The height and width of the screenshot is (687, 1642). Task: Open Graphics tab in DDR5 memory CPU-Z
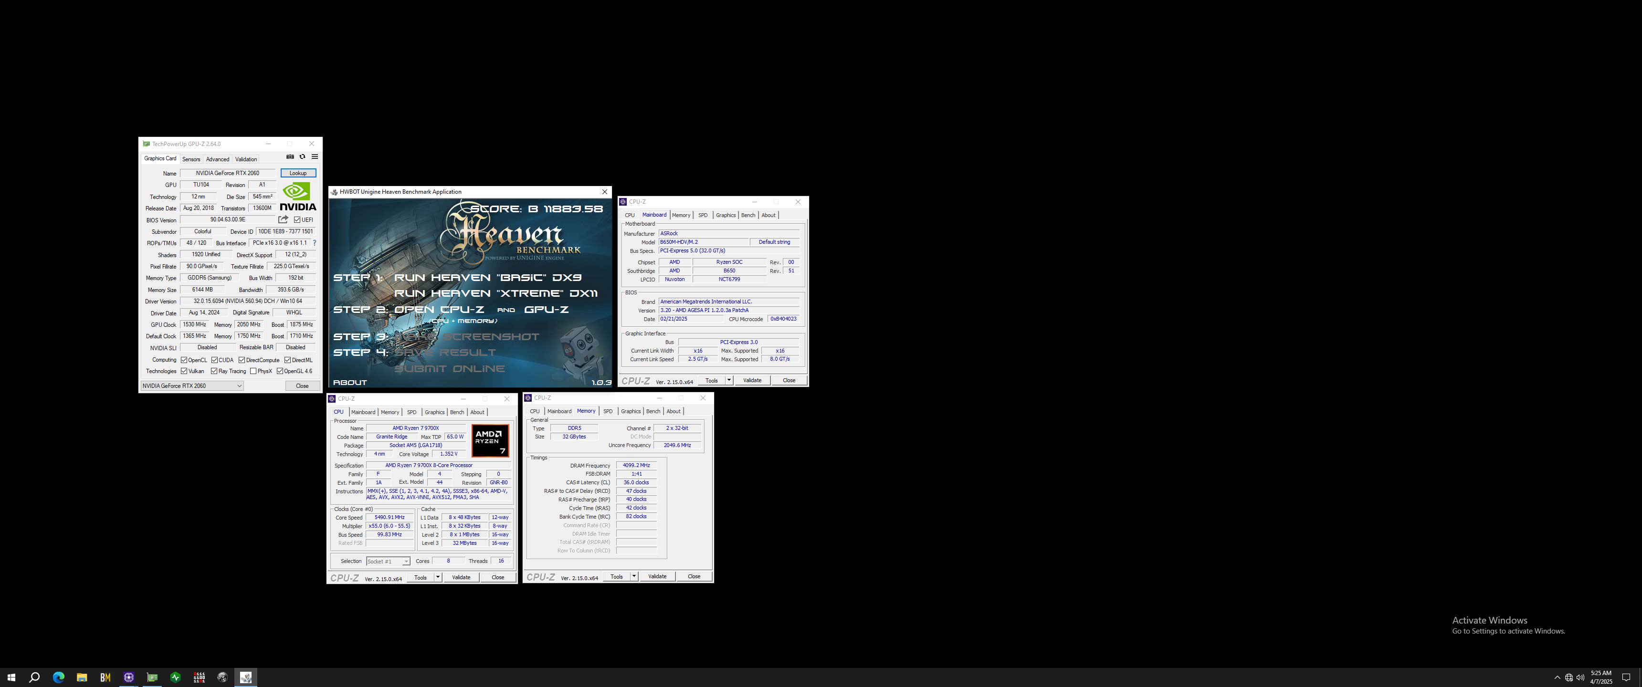631,411
